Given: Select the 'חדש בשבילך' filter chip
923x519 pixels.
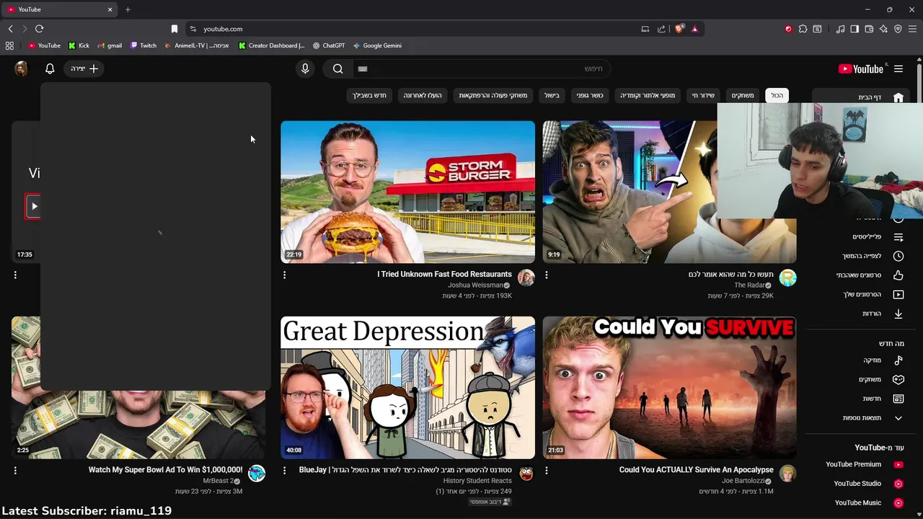Looking at the screenshot, I should click(369, 95).
